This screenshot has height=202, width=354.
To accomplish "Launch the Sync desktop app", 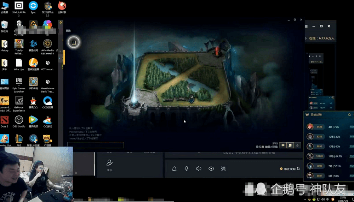I will pos(33,7).
